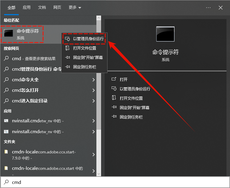This screenshot has height=188, width=230.
Task: Click the search icon next to cmd怎么打开
Action: click(6, 90)
